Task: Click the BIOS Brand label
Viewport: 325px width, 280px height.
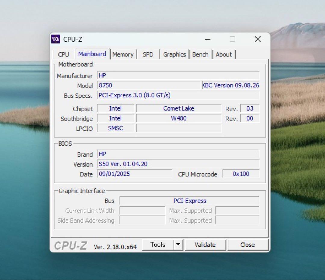Action: coord(85,154)
